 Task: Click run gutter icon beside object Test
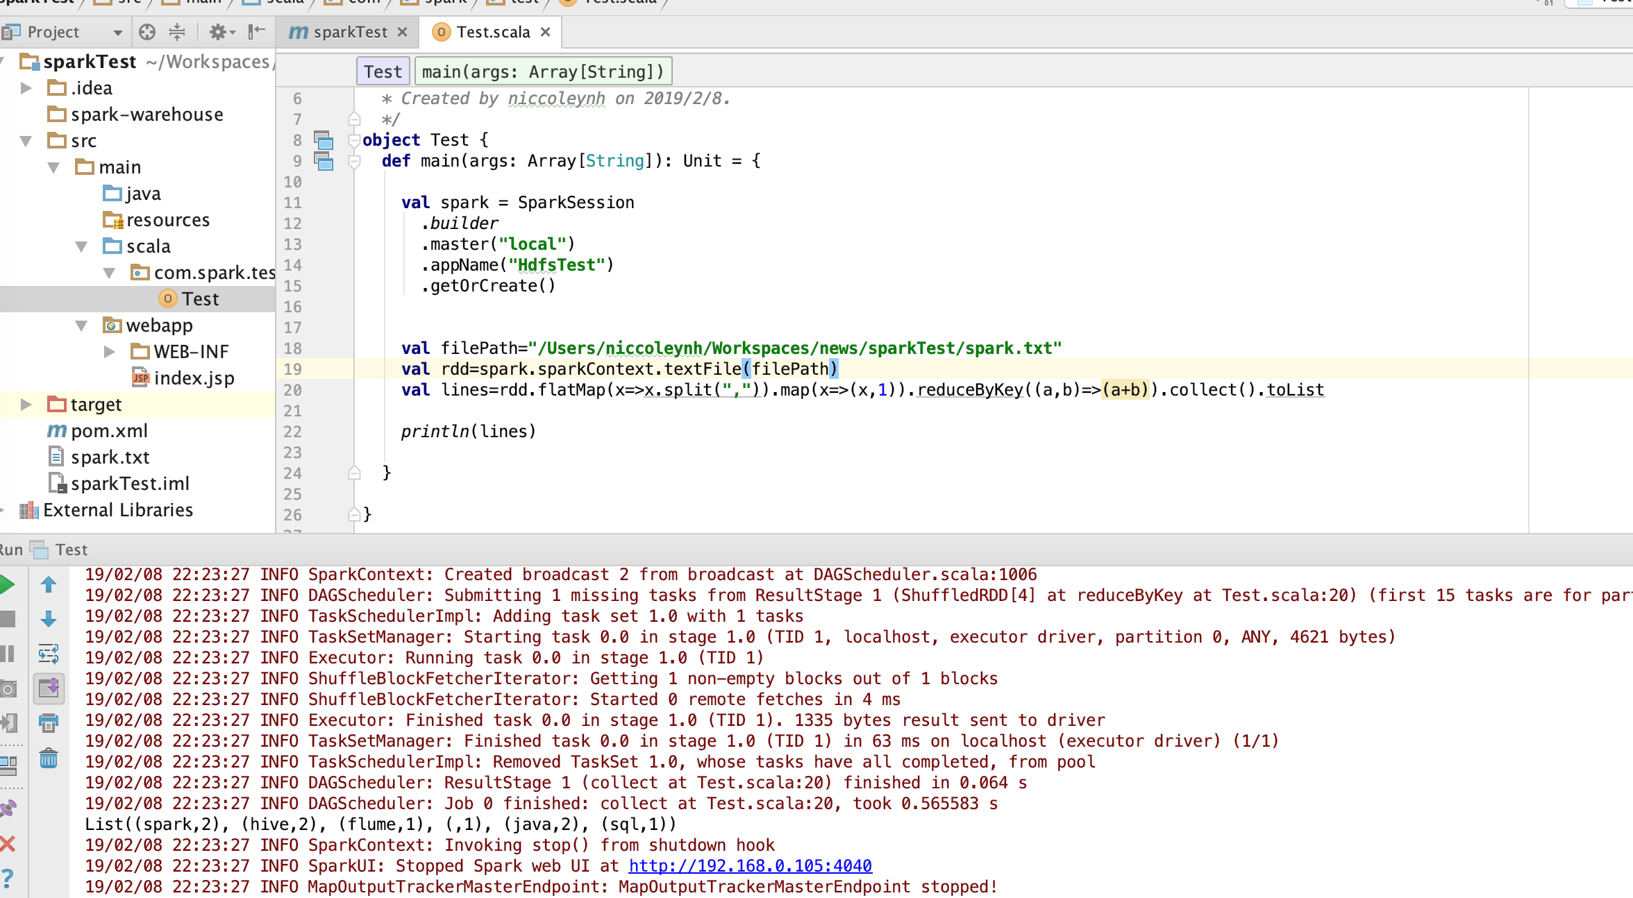pos(324,140)
